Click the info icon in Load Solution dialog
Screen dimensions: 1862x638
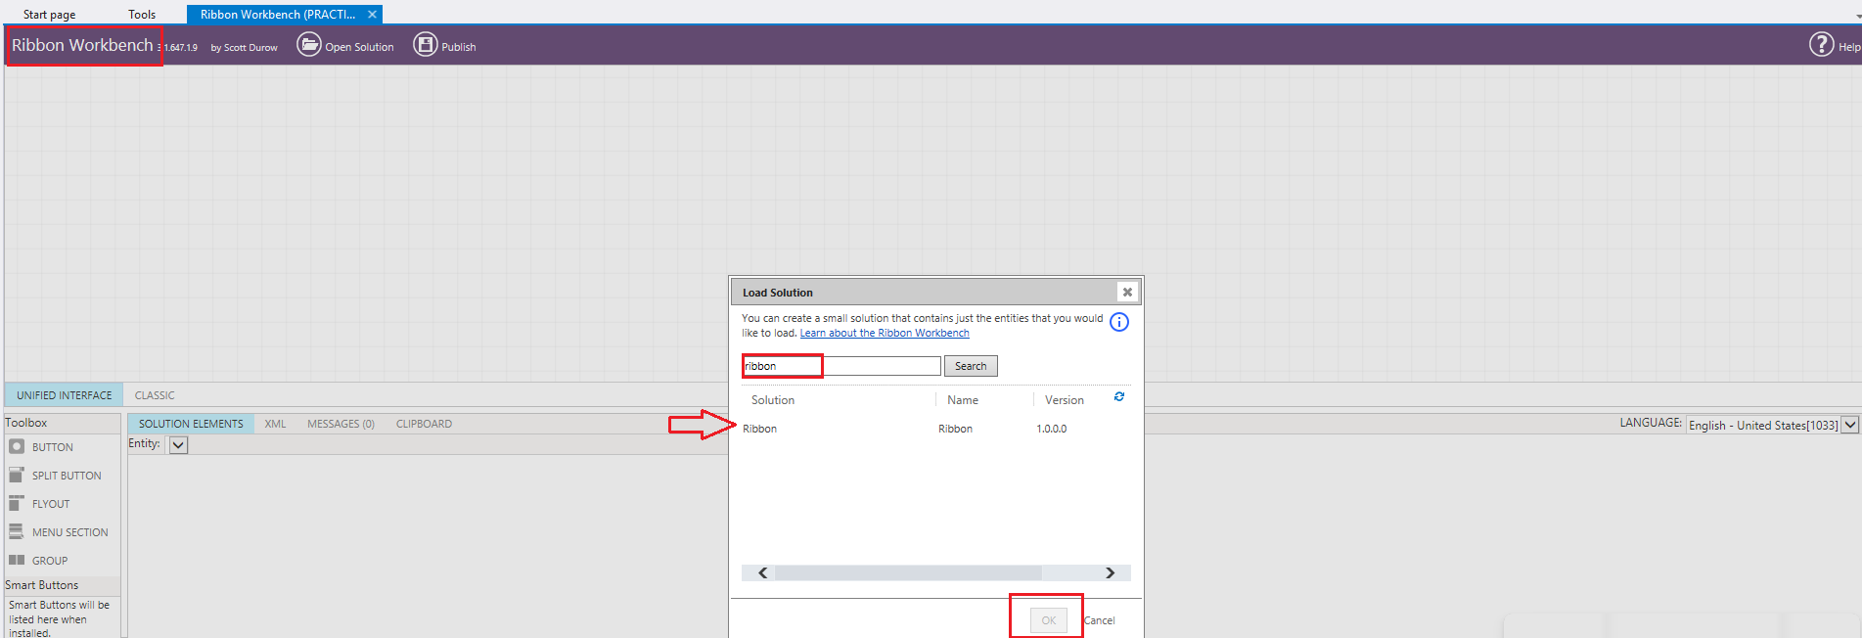(x=1119, y=323)
